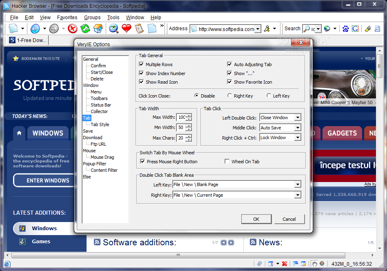This screenshot has height=271, width=387.
Task: Click the GADGETS tab on Softpedia page
Action: pyautogui.click(x=342, y=133)
